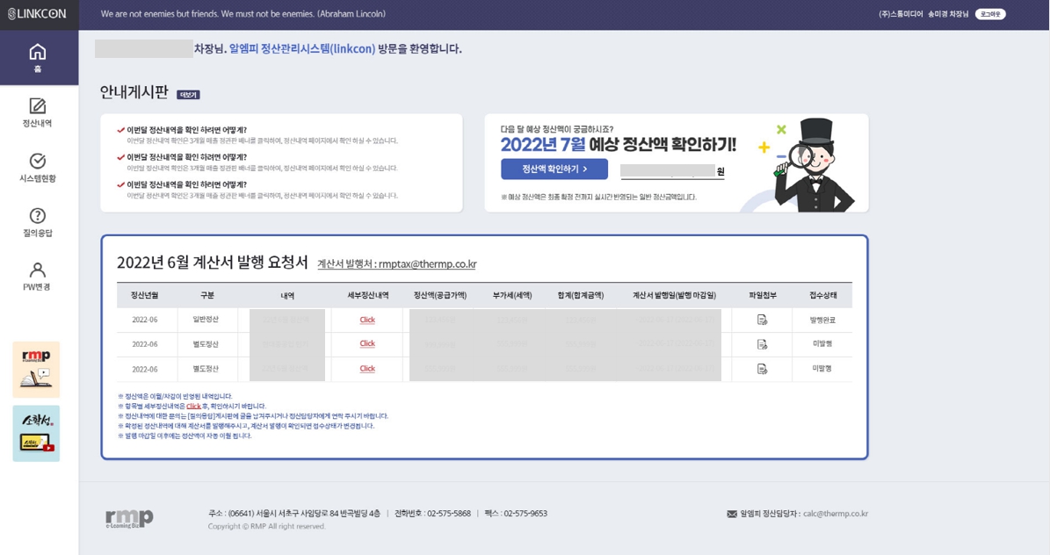This screenshot has width=1050, height=555.
Task: Click the 더보기 button next to 안내게시판
Action: coord(188,95)
